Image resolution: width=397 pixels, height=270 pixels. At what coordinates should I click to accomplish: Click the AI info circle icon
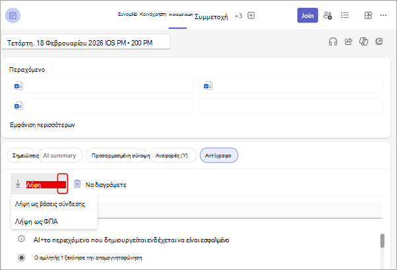21,238
